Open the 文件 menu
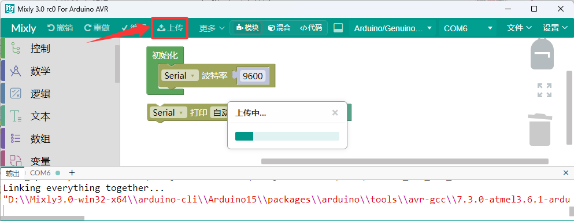 (x=519, y=28)
